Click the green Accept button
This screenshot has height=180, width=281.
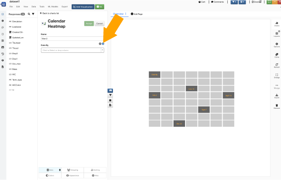[x=89, y=23]
